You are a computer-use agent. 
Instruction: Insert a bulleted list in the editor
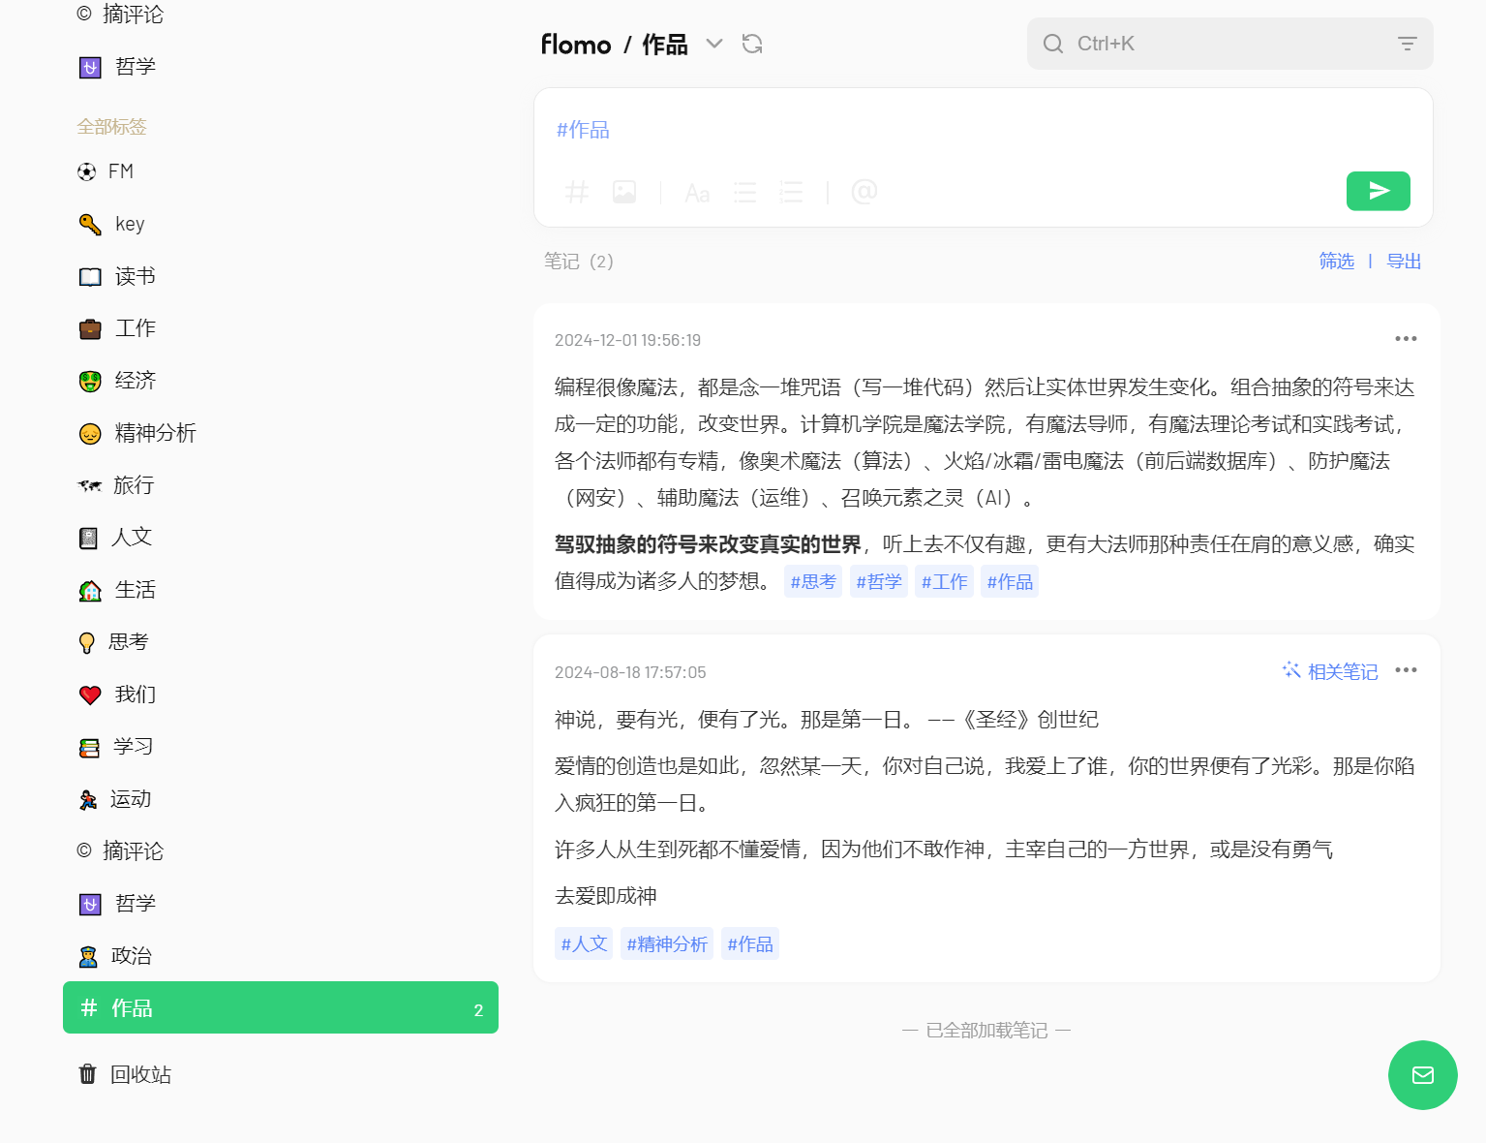[x=744, y=192]
